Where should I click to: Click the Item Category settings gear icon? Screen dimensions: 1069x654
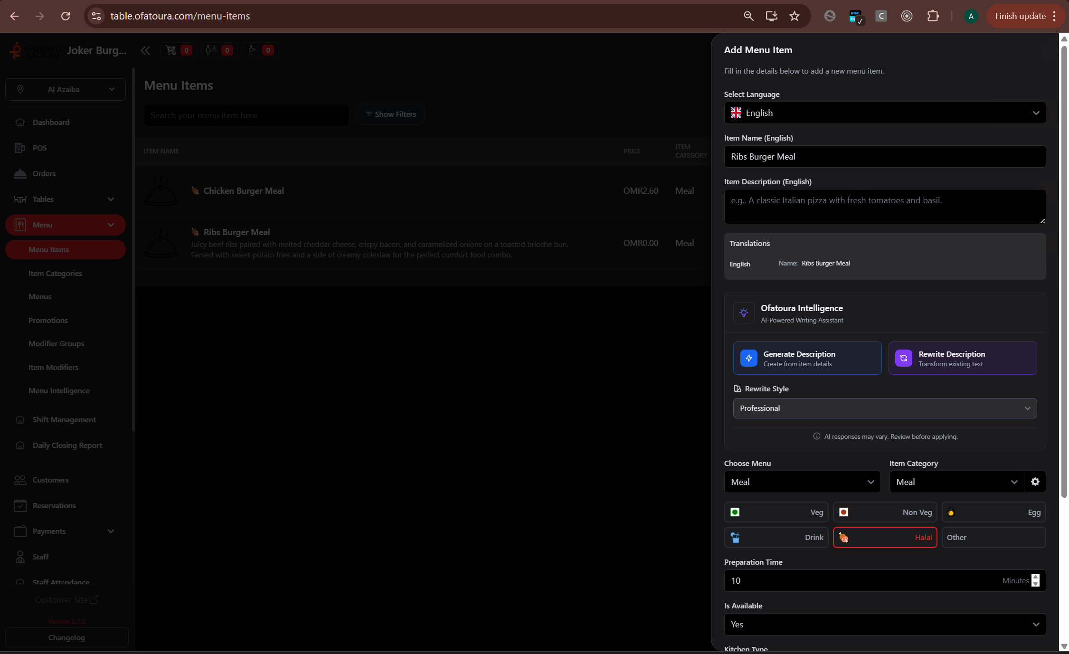(x=1035, y=482)
